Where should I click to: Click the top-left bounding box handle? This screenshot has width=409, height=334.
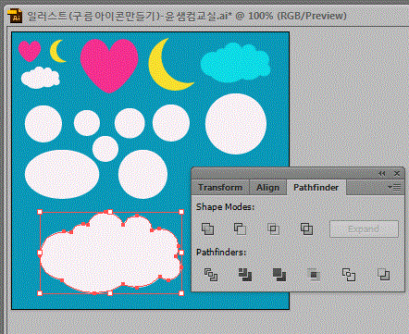(x=40, y=212)
